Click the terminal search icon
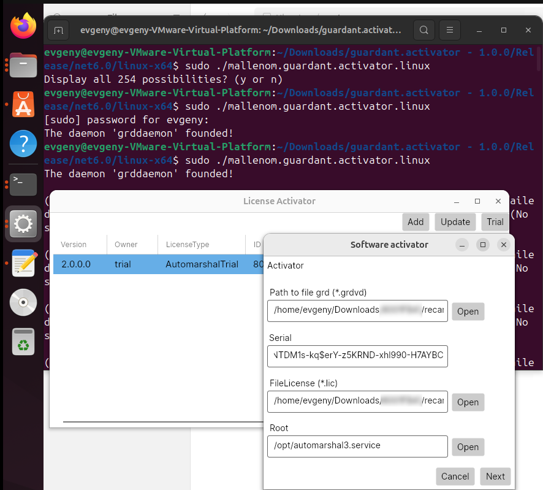This screenshot has width=543, height=490. (423, 29)
